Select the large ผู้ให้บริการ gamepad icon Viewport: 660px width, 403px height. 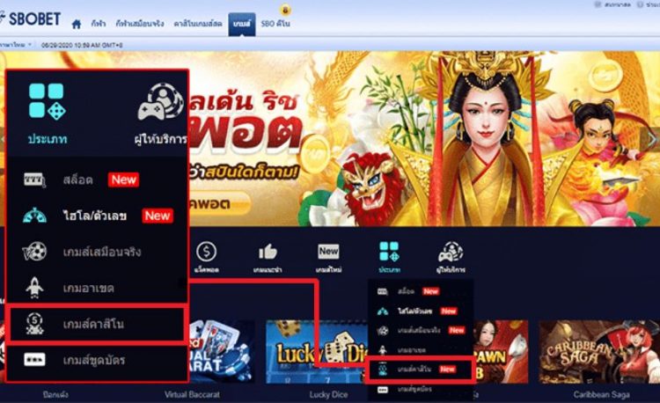click(x=160, y=101)
